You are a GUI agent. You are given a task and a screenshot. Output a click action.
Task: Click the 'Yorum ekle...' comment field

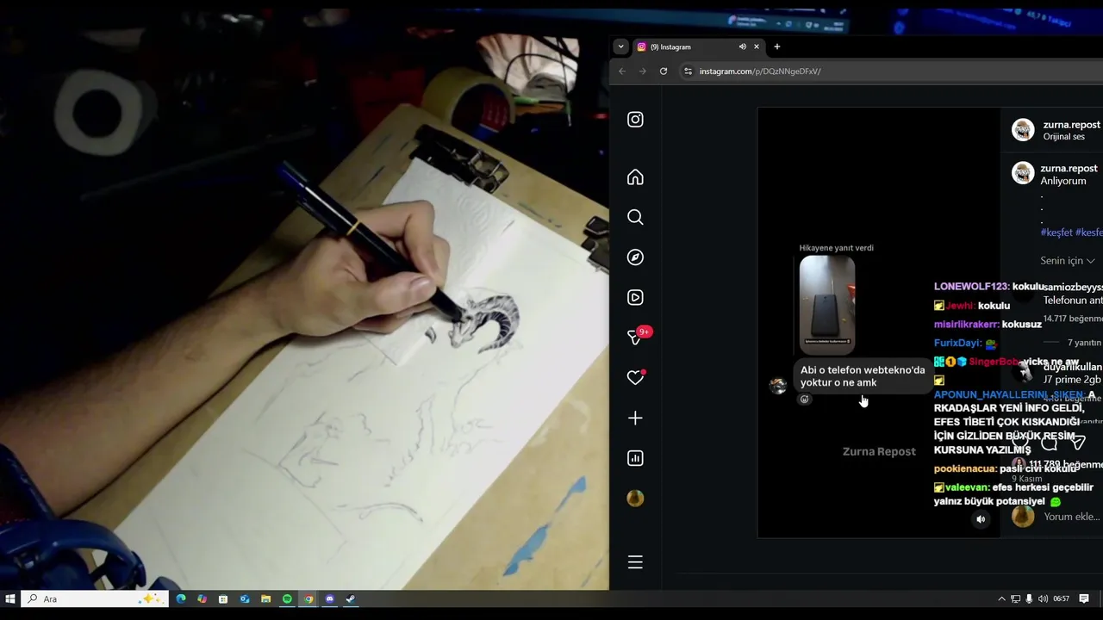click(x=1072, y=517)
